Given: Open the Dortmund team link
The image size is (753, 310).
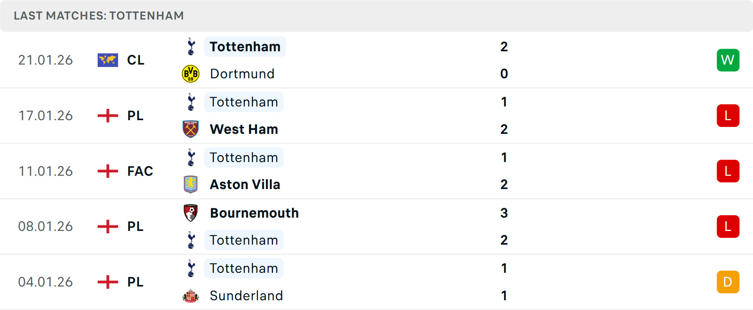Looking at the screenshot, I should pyautogui.click(x=242, y=74).
